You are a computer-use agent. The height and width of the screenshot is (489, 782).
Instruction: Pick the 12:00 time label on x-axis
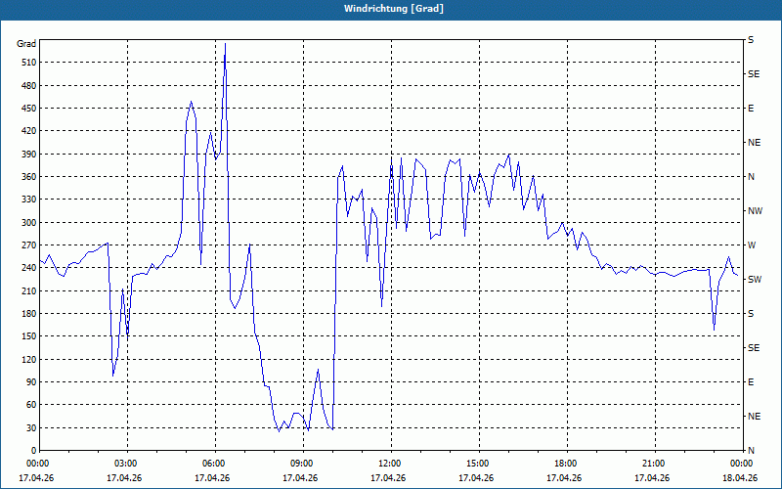tap(389, 464)
